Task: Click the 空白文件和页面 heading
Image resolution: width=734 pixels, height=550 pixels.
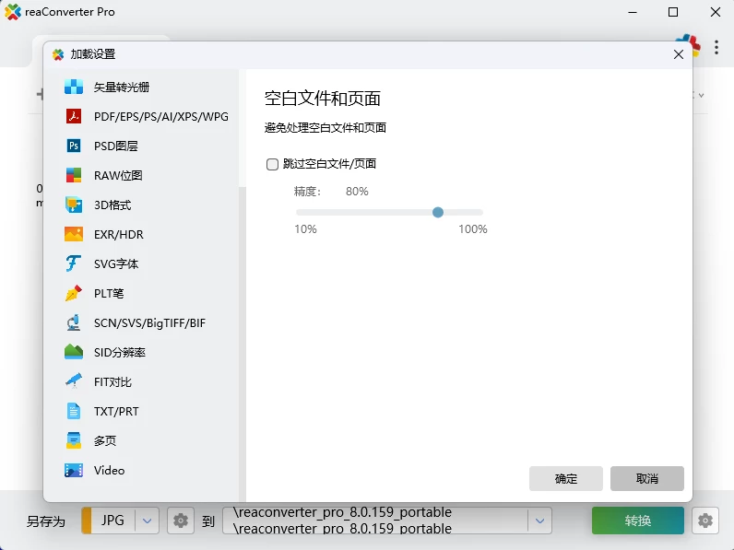Action: 323,99
